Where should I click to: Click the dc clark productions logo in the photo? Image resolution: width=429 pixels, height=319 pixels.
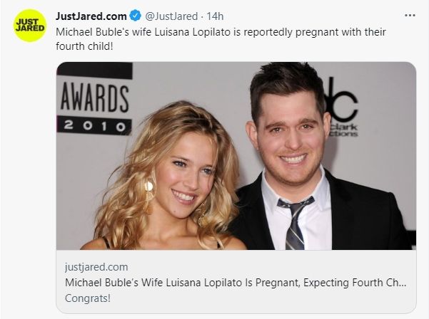pos(341,108)
